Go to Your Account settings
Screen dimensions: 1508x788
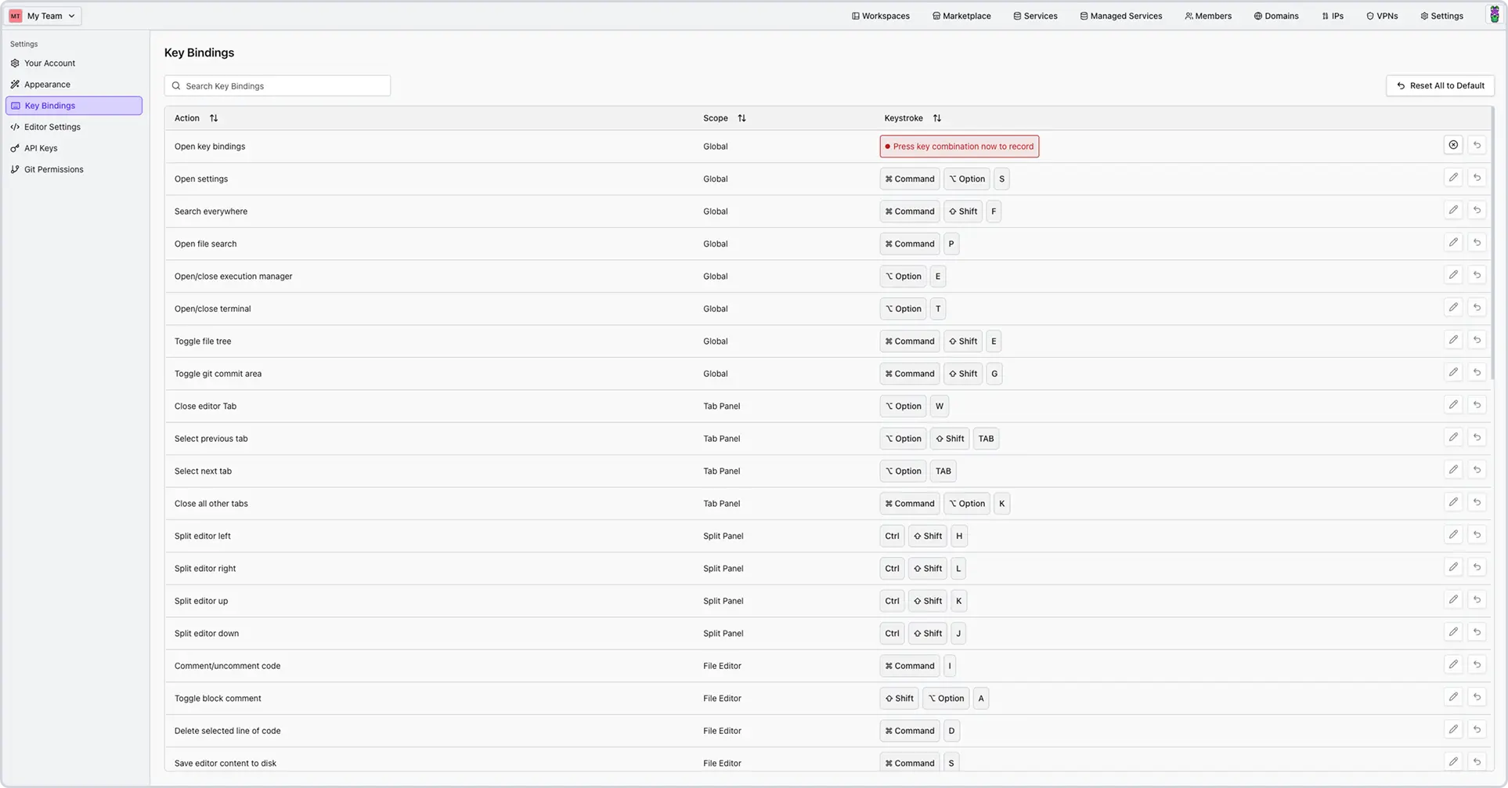coord(50,63)
